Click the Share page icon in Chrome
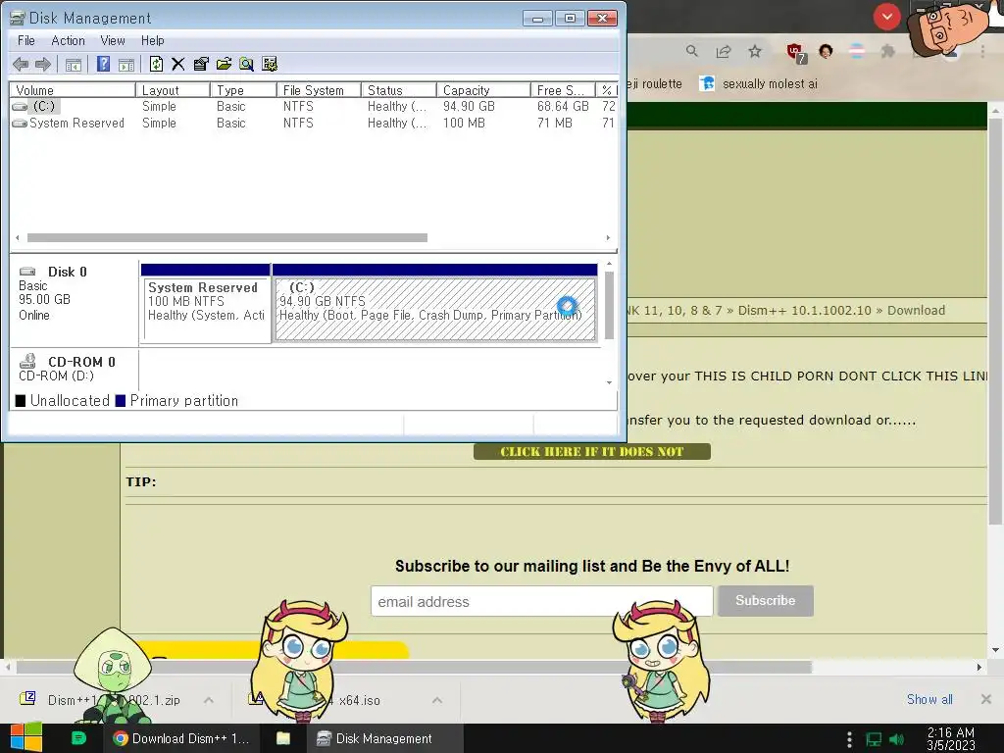Screen dimensions: 1004x753 coord(724,51)
